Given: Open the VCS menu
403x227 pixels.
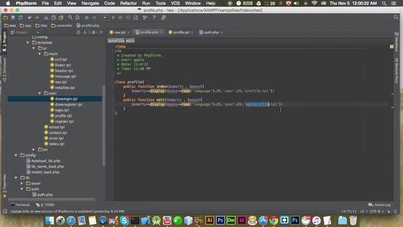Looking at the screenshot, I should click(175, 3).
